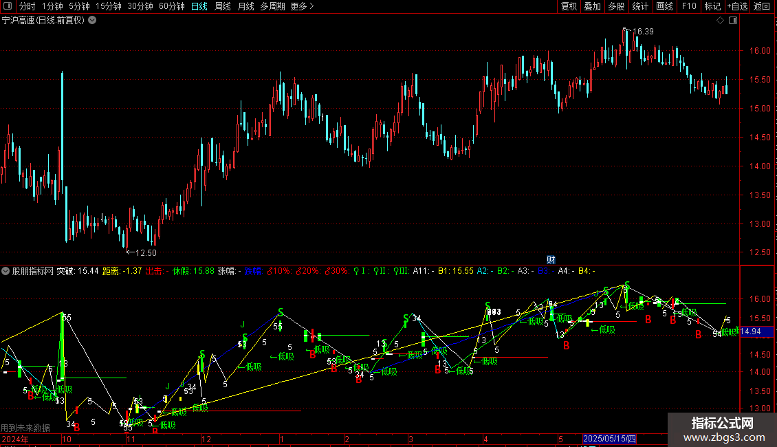Expand dropdown beside 股朋指标网 indicator
Viewport: 777px width, 447px height.
click(x=6, y=271)
